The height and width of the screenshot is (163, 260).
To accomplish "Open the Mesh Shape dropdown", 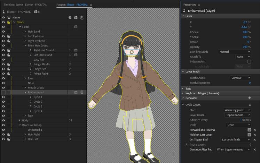I will [x=240, y=78].
